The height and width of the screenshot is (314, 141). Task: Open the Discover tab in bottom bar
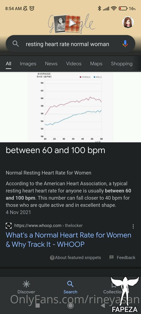pos(26,287)
